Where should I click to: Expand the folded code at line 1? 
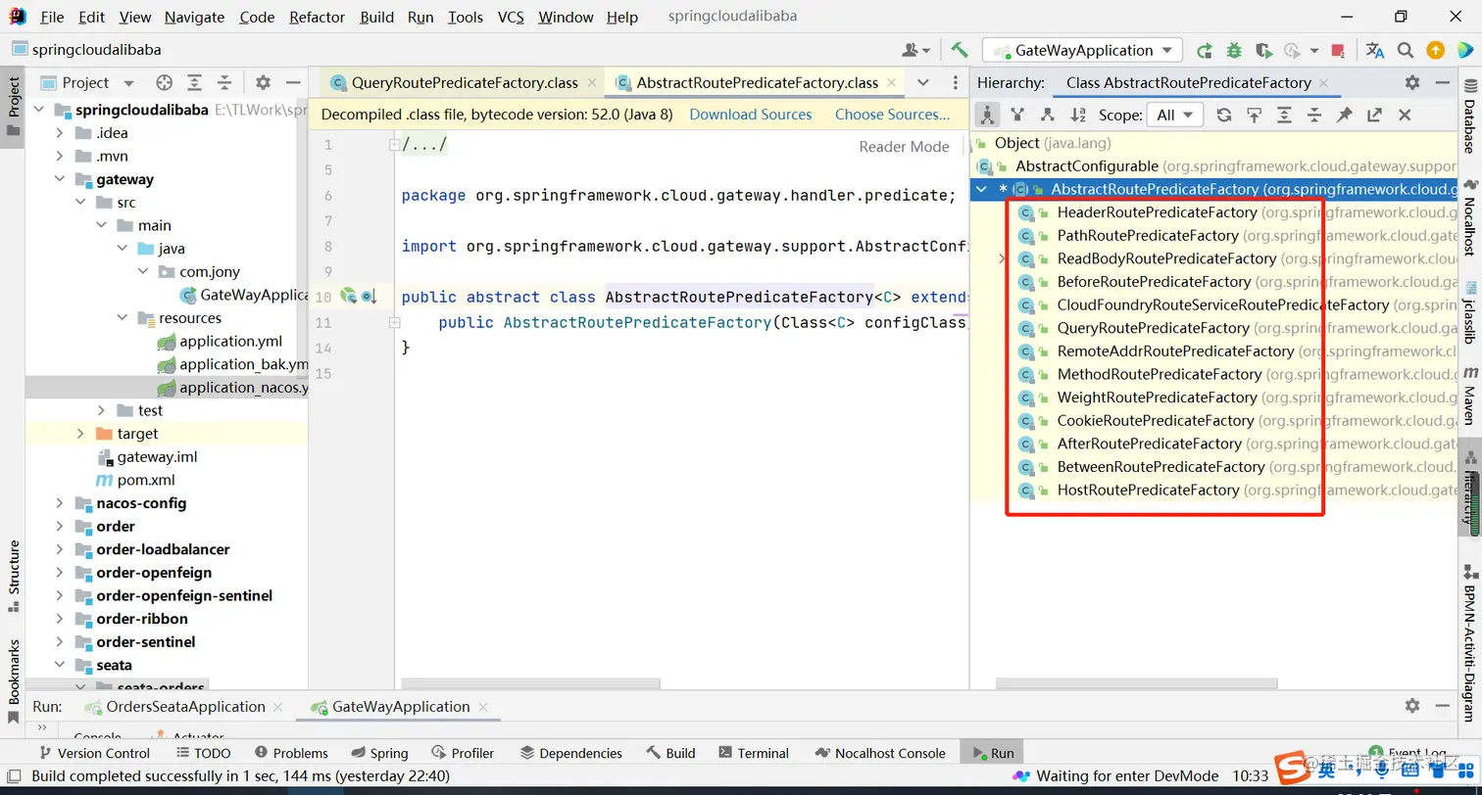[394, 145]
